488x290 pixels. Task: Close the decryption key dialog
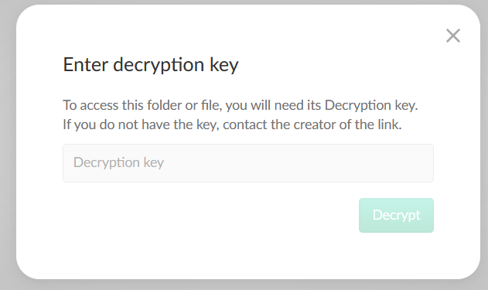453,36
